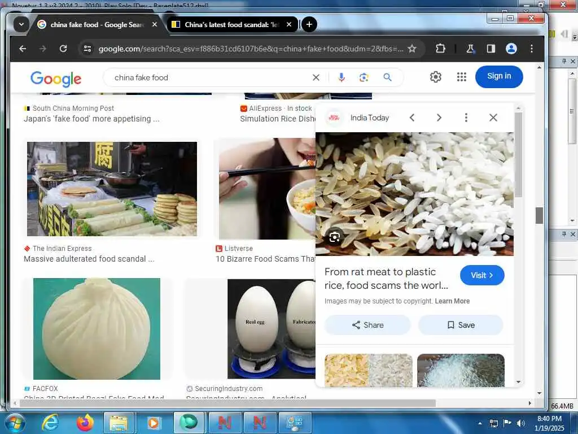View site information icon in address bar
Viewport: 578px width, 434px height.
[87, 49]
